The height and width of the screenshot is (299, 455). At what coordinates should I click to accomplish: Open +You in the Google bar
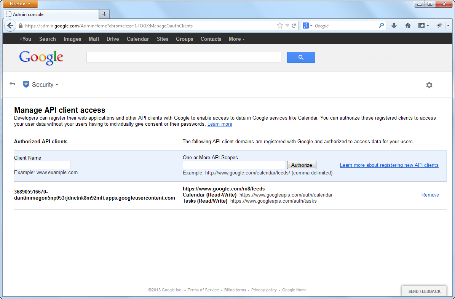coord(25,39)
